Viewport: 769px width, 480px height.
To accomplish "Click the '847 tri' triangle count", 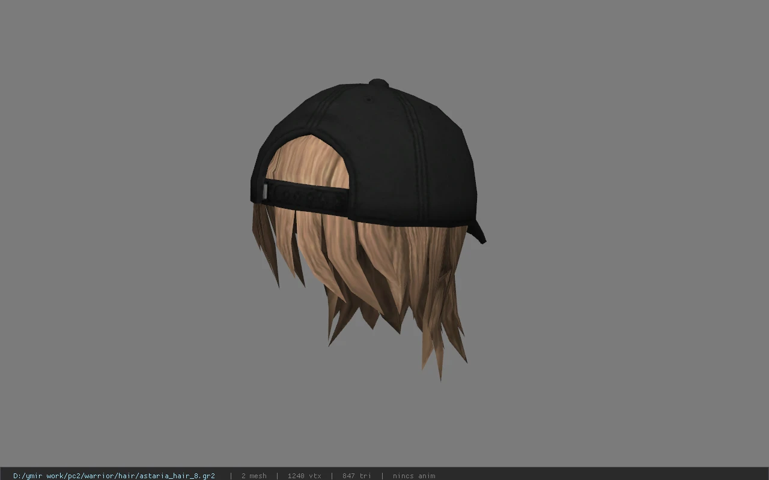I will 357,476.
